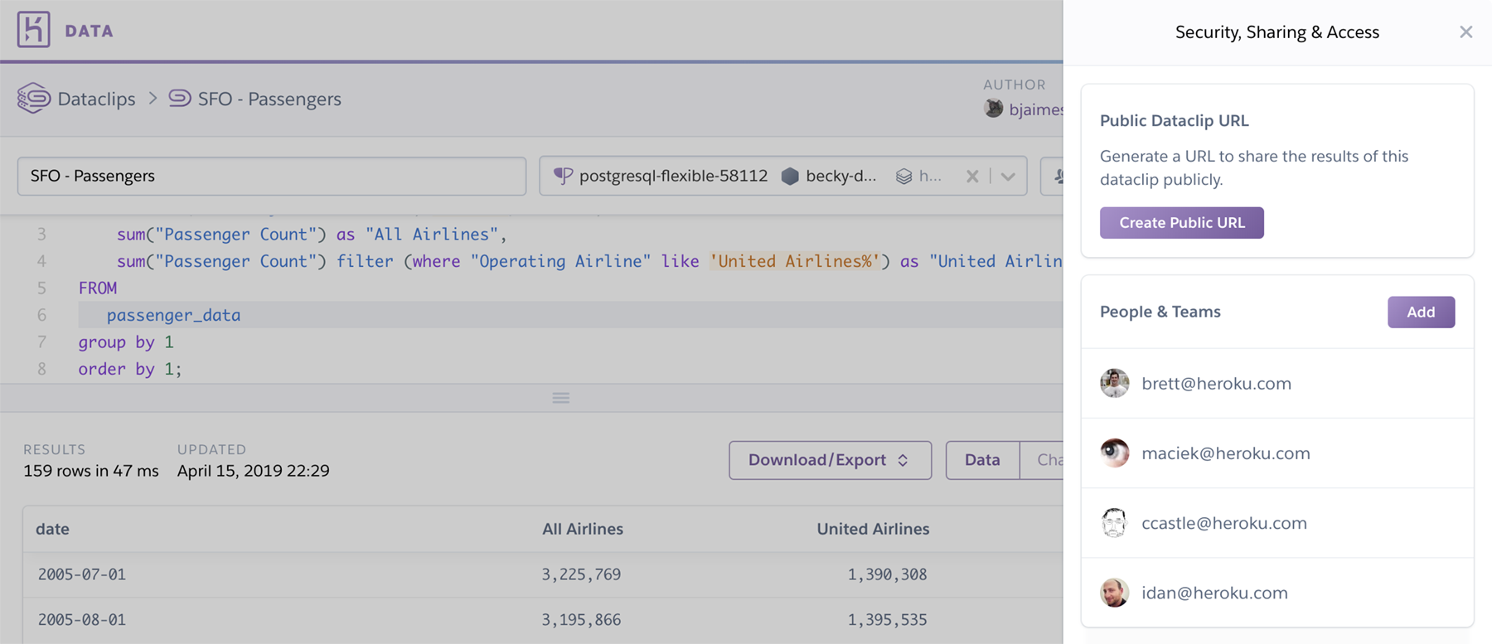Screen dimensions: 1492x644
Task: Click the PostgreSQL elephant datastore icon
Action: (x=563, y=176)
